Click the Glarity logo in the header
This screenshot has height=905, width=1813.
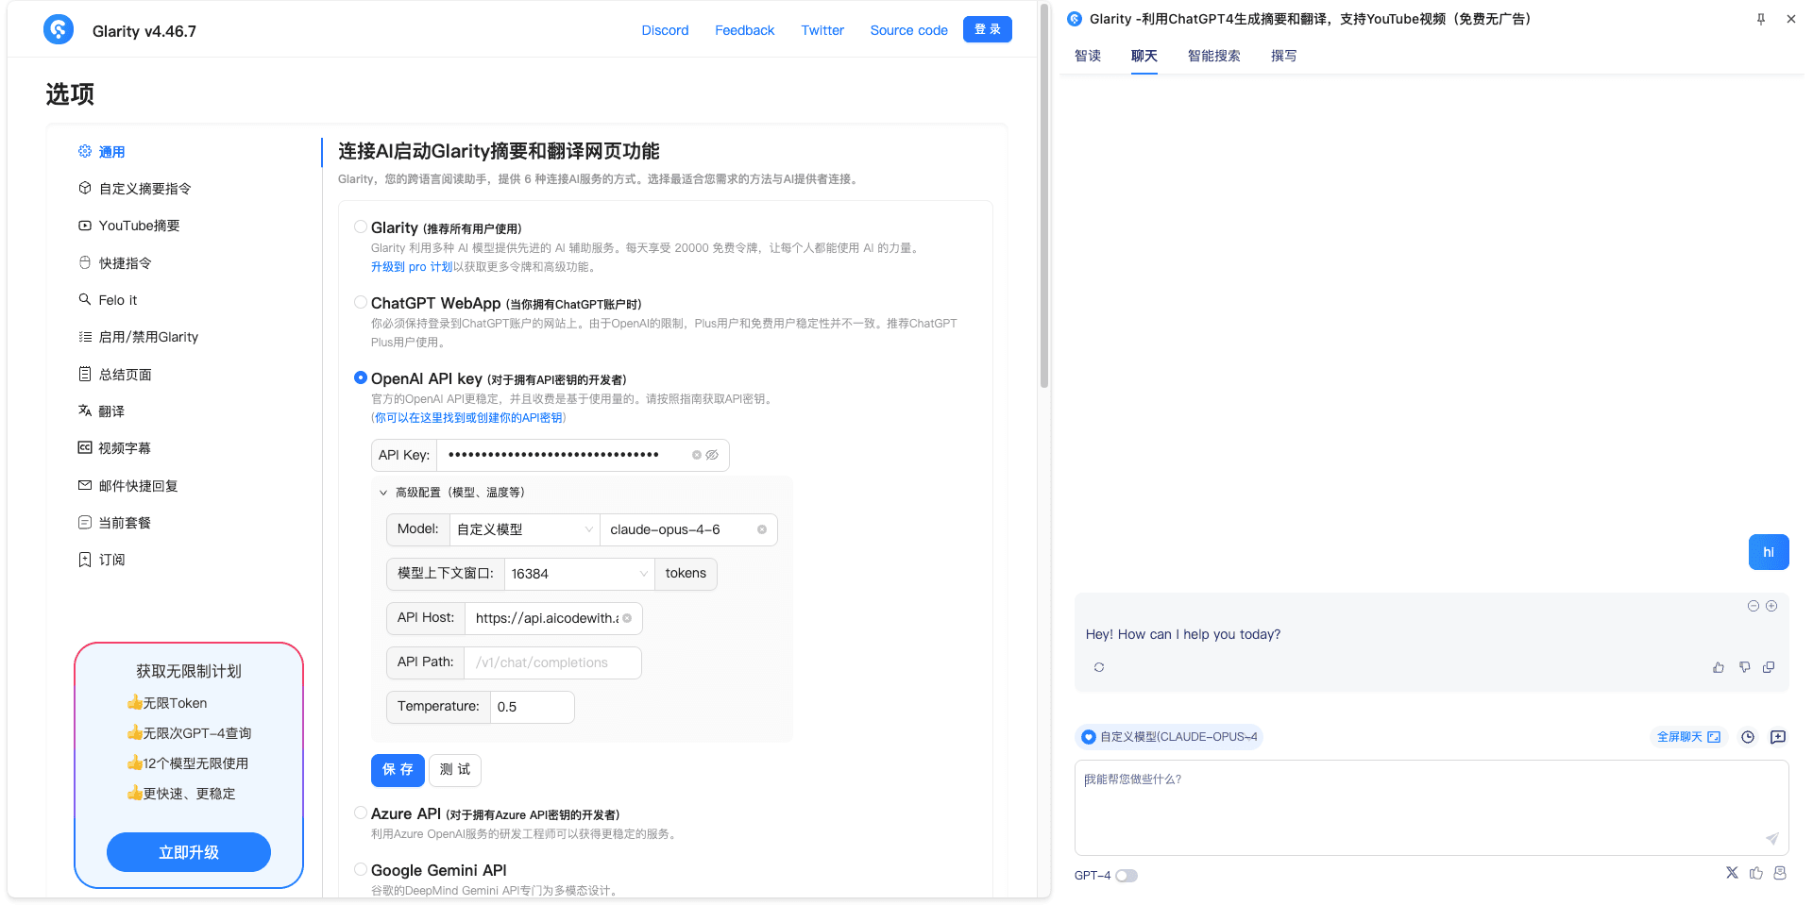pyautogui.click(x=59, y=30)
